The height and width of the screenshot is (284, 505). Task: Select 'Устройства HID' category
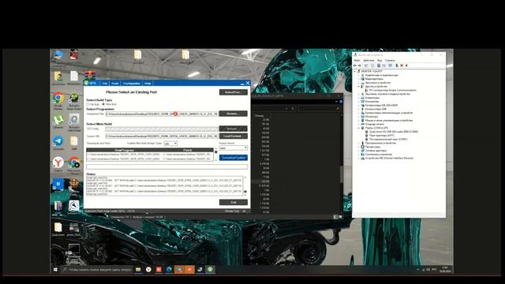(389, 158)
